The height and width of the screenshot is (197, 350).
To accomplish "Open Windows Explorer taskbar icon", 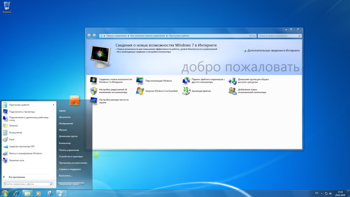I will tap(27, 193).
